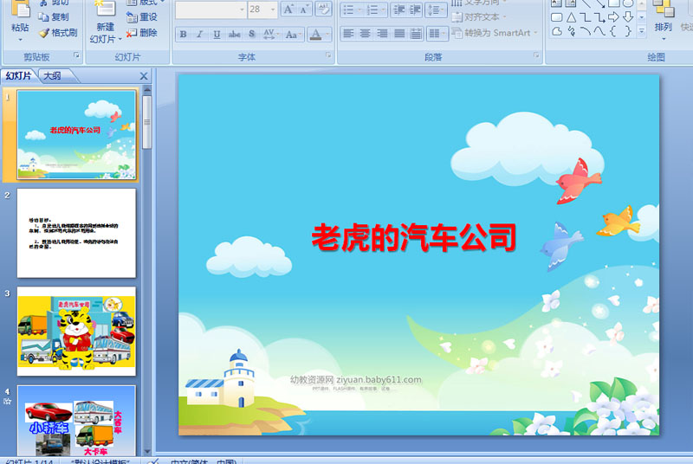The image size is (693, 464).
Task: Toggle Underline formatting button
Action: (217, 34)
